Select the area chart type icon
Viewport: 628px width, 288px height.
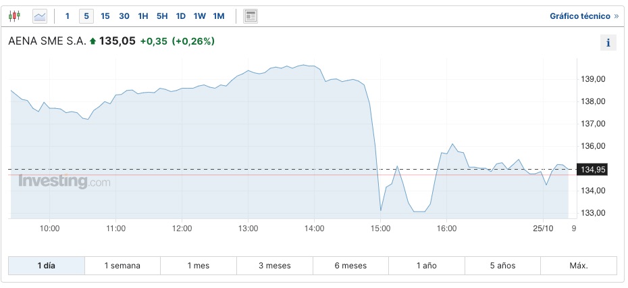click(40, 16)
